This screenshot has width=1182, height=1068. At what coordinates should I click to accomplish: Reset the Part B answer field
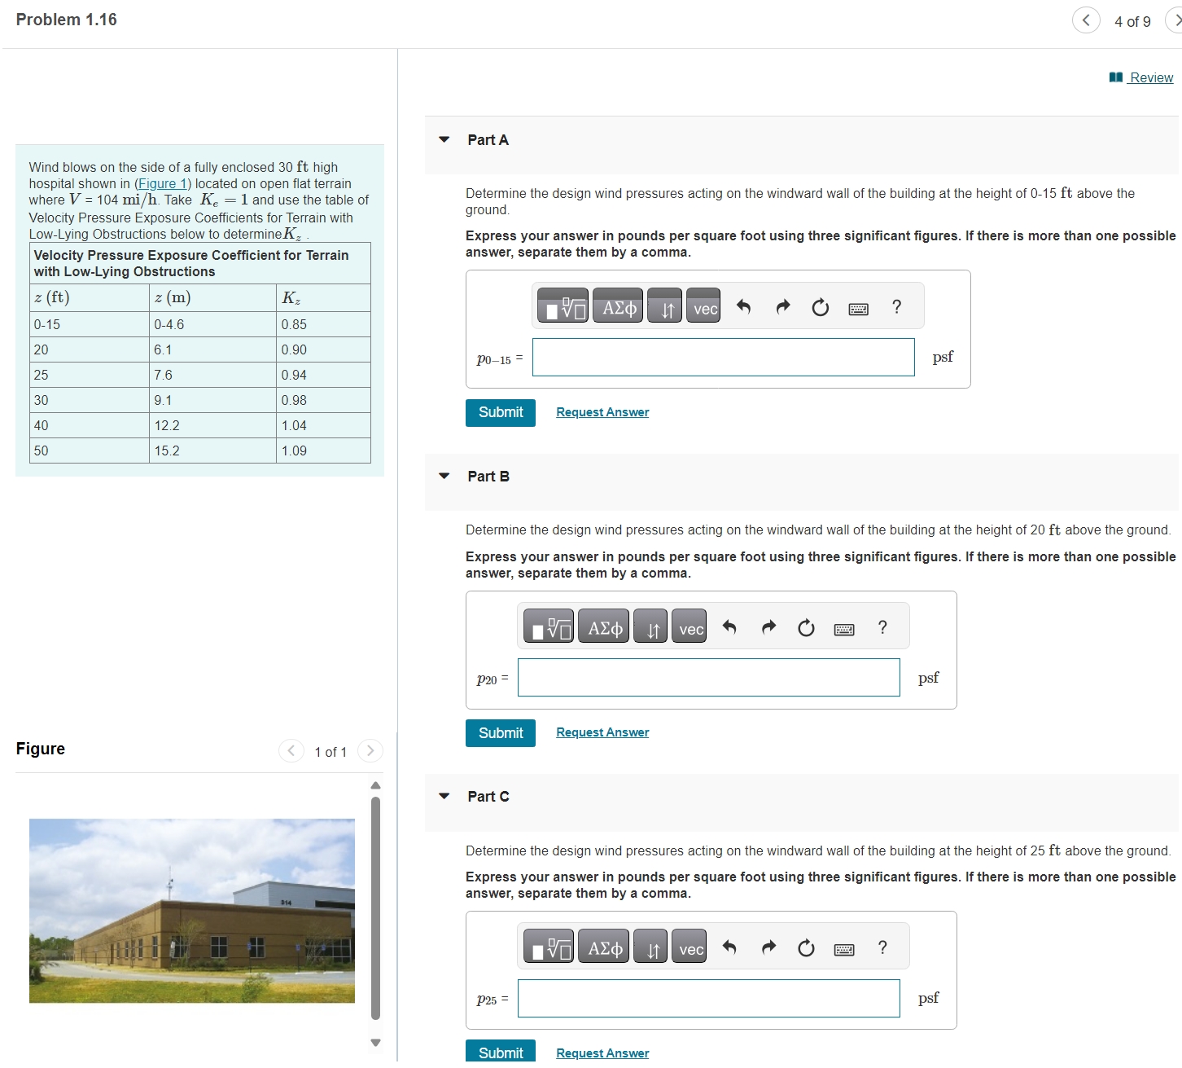pos(806,627)
